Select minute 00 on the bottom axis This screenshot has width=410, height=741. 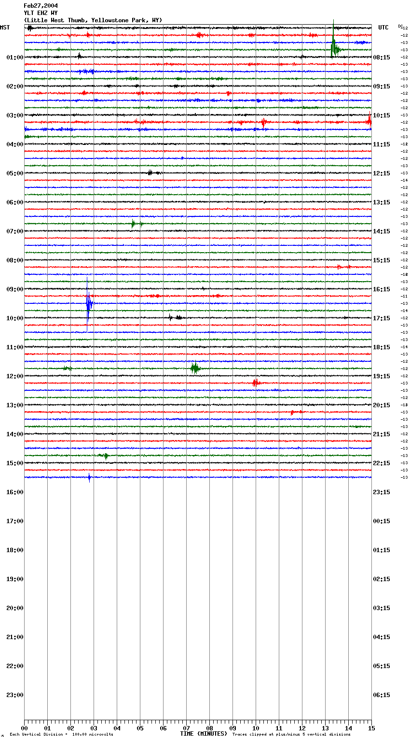coord(24,728)
